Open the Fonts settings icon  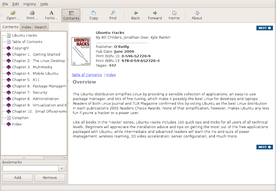tap(51, 13)
